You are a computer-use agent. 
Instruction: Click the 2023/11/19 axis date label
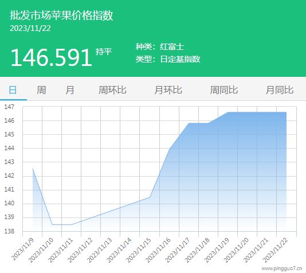(x=217, y=250)
